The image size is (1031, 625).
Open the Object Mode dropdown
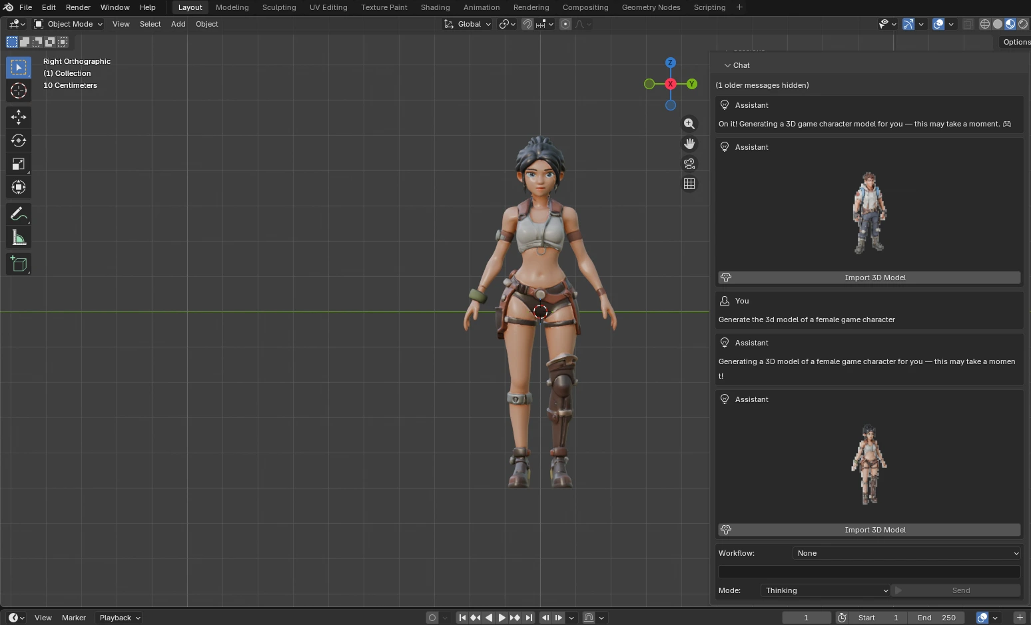click(x=68, y=24)
